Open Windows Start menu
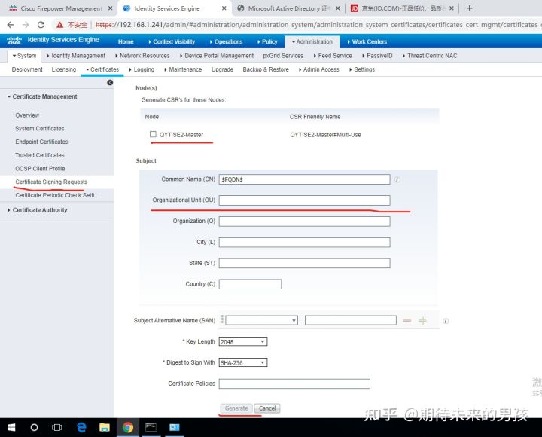Image resolution: width=542 pixels, height=437 pixels. 11,428
